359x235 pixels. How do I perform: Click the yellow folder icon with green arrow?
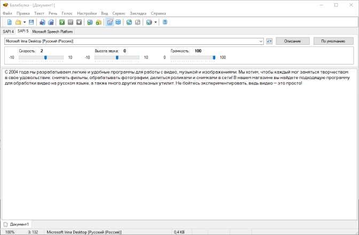(98, 22)
